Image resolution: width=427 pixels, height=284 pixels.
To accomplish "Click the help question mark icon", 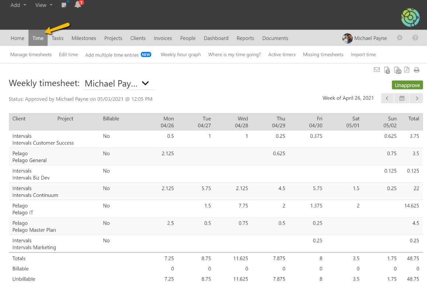I will pos(415,38).
